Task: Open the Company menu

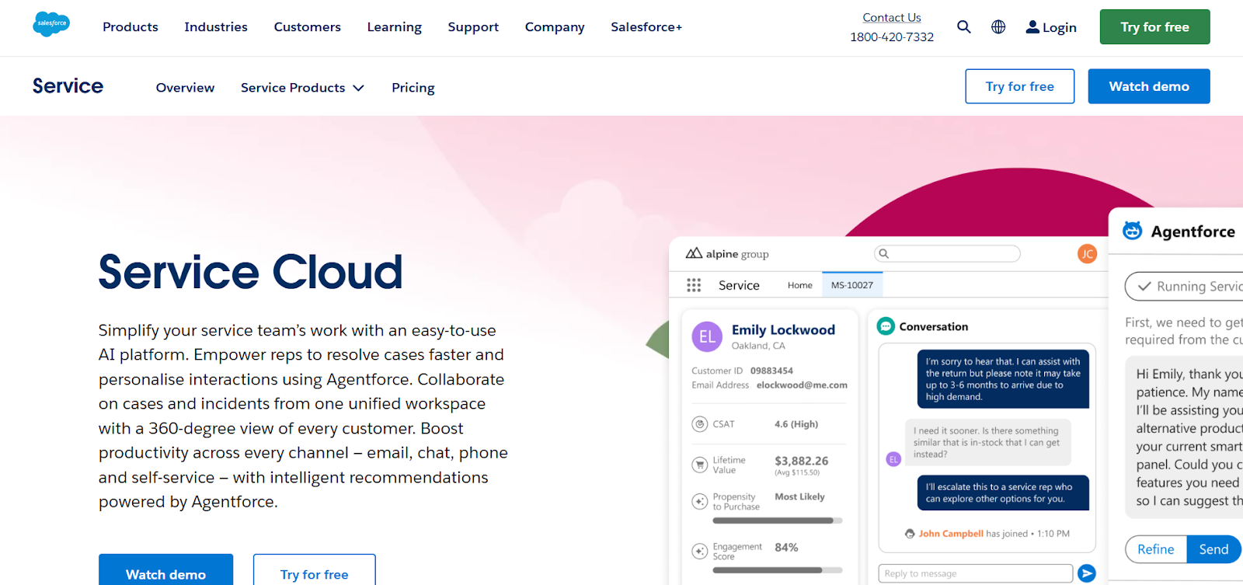Action: [x=555, y=27]
